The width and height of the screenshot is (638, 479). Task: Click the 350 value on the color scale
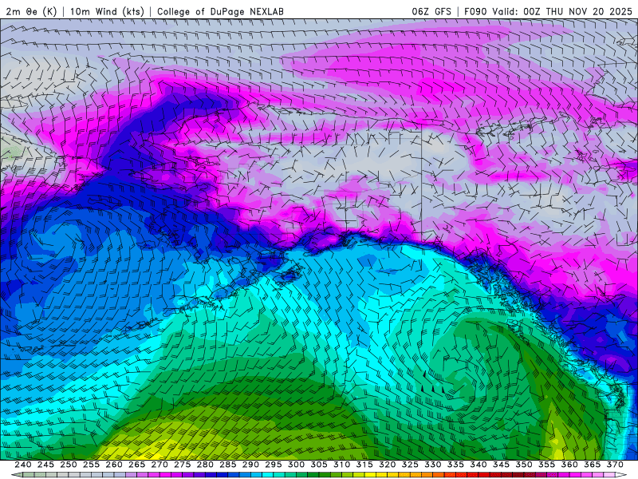524,465
